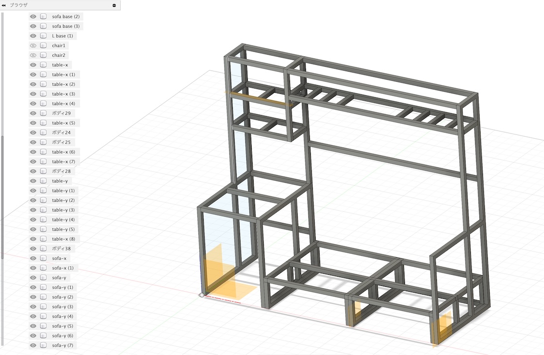Click body icon of table-x (8)
This screenshot has height=355, width=544.
click(43, 239)
